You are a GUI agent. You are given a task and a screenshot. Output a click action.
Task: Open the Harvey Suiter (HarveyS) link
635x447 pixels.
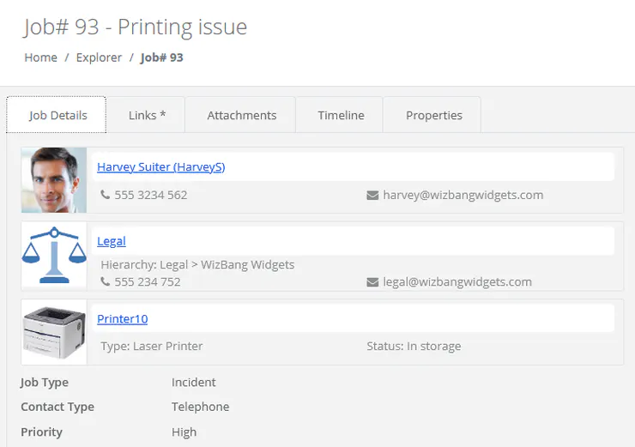pos(160,166)
